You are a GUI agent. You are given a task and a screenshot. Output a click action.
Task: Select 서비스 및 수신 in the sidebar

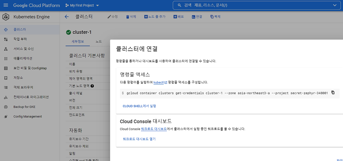tap(30, 49)
